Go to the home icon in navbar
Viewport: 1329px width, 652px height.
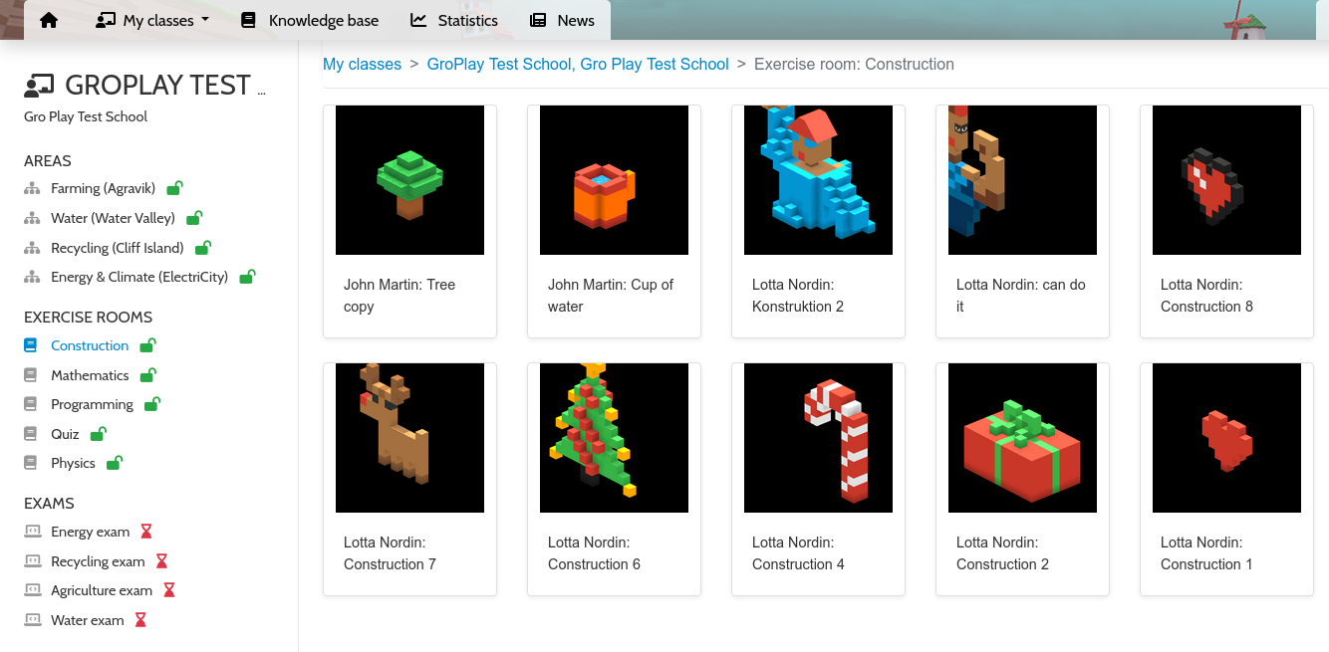pyautogui.click(x=48, y=20)
